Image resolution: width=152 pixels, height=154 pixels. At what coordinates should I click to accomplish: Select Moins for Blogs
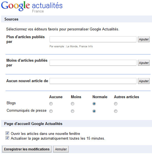(x=73, y=104)
